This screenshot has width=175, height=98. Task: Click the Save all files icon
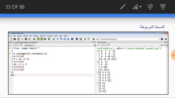click(22, 39)
